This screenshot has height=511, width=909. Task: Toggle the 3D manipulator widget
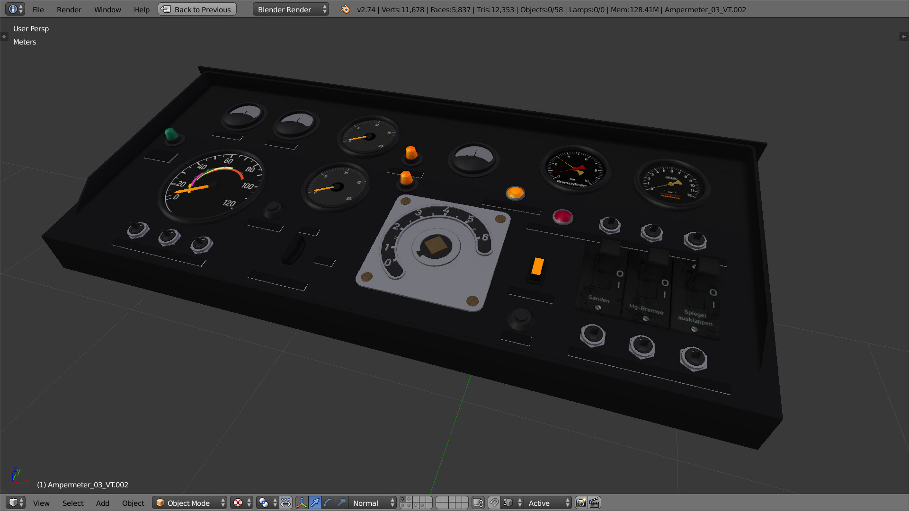click(302, 502)
